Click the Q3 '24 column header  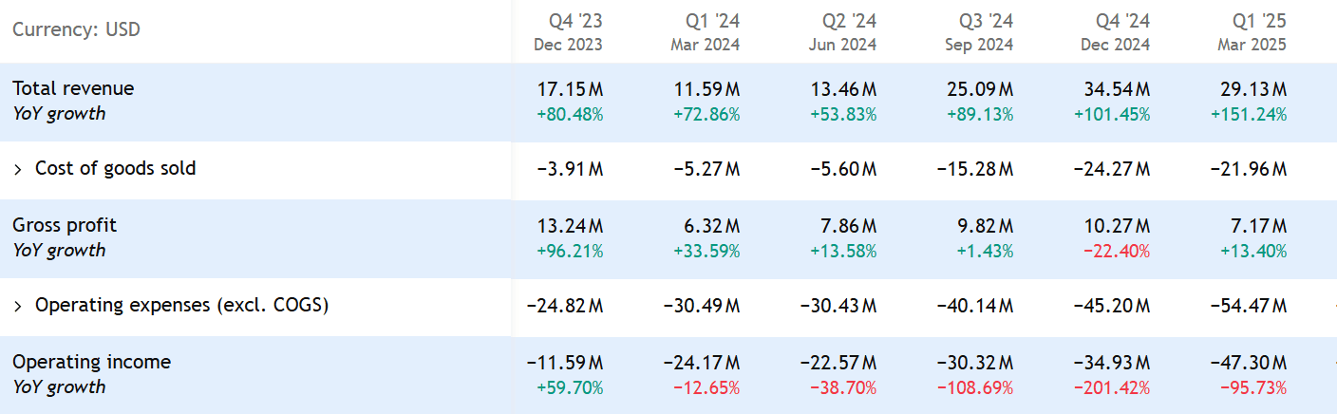(986, 20)
